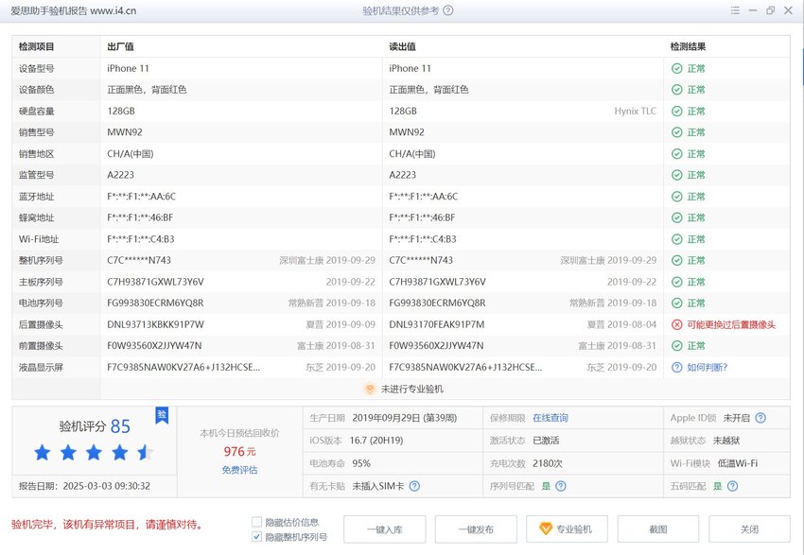The width and height of the screenshot is (804, 555).
Task: Click the green check icon in 前置摄像头 row
Action: click(x=677, y=346)
